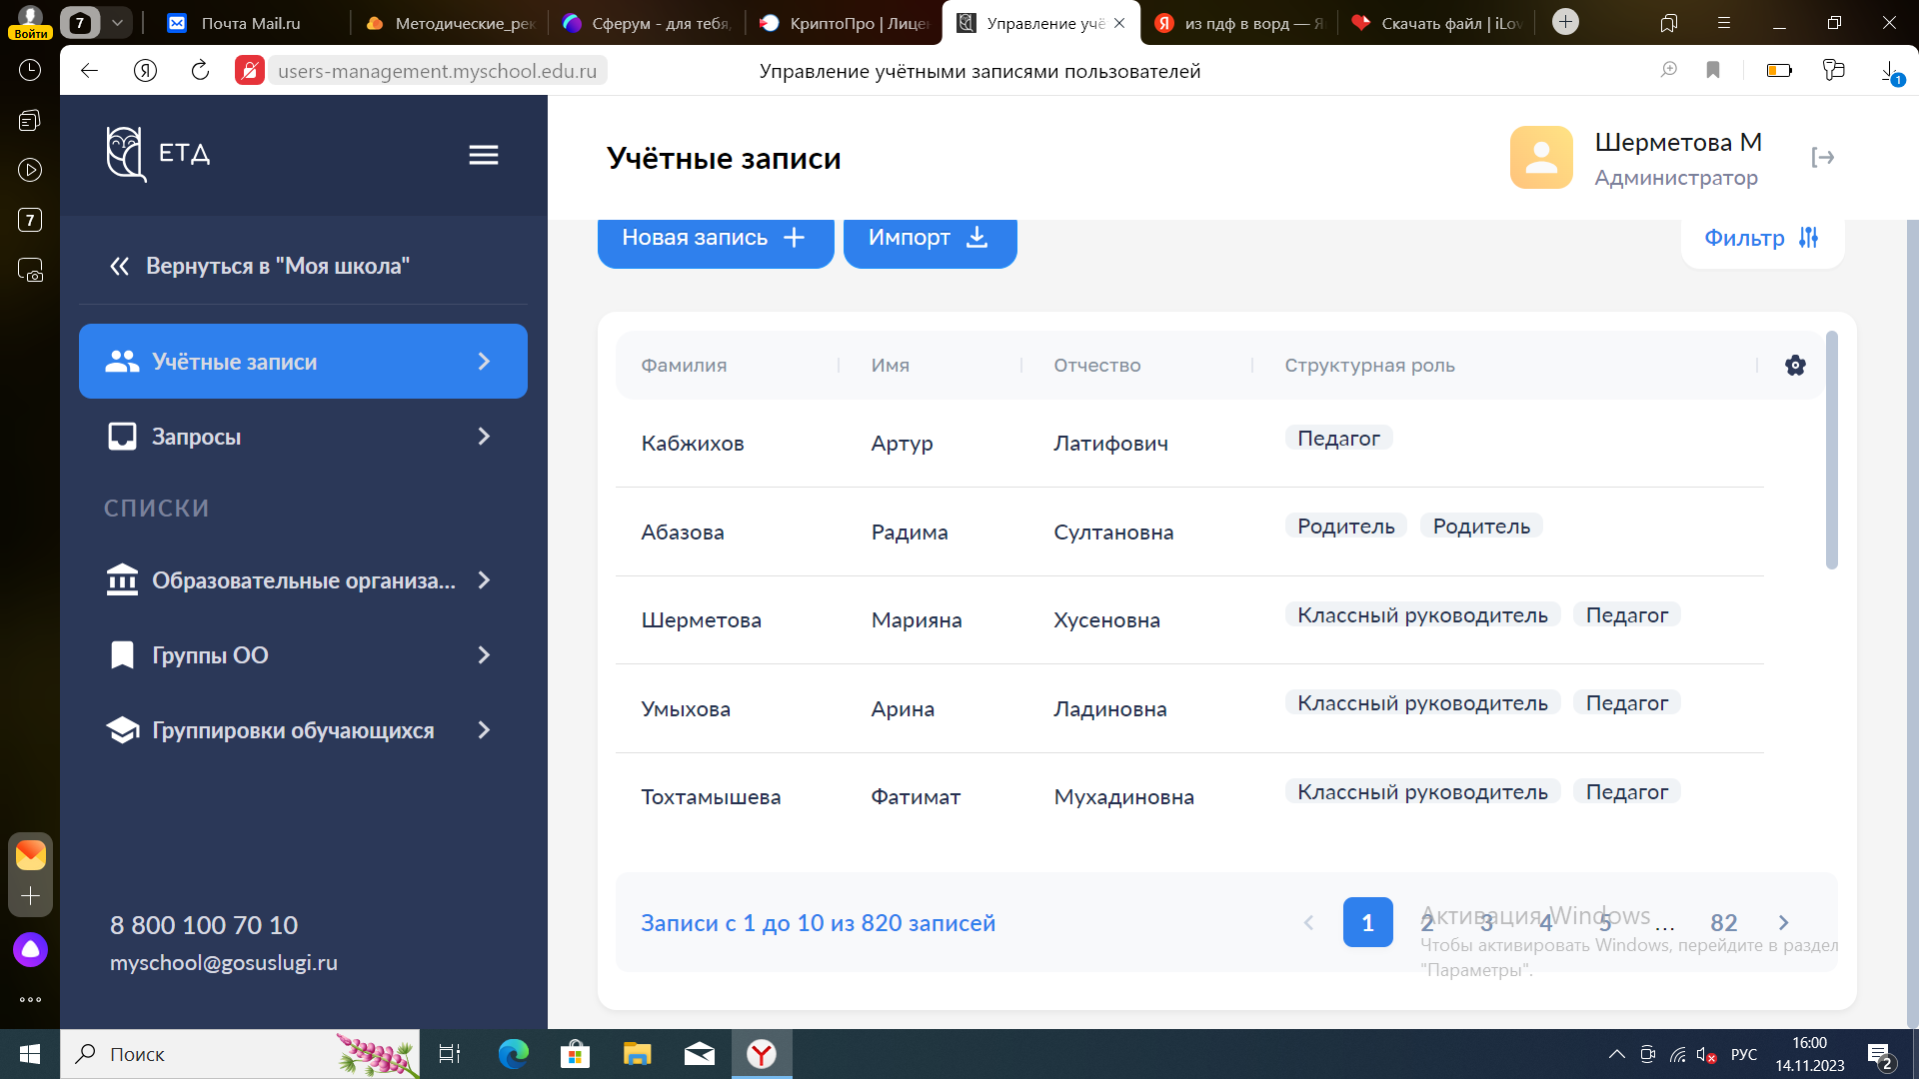This screenshot has width=1919, height=1079.
Task: Reload the page with refresh icon
Action: [200, 71]
